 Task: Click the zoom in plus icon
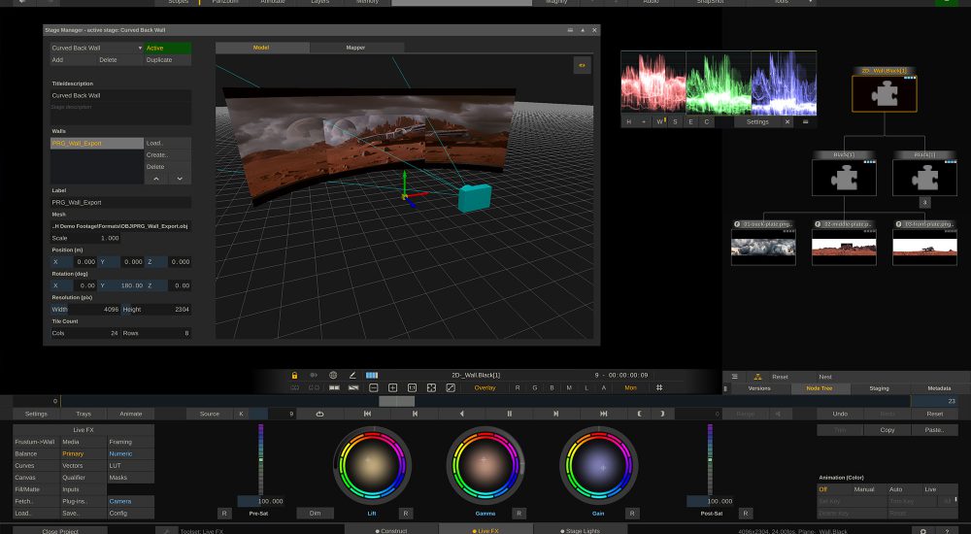pos(392,387)
